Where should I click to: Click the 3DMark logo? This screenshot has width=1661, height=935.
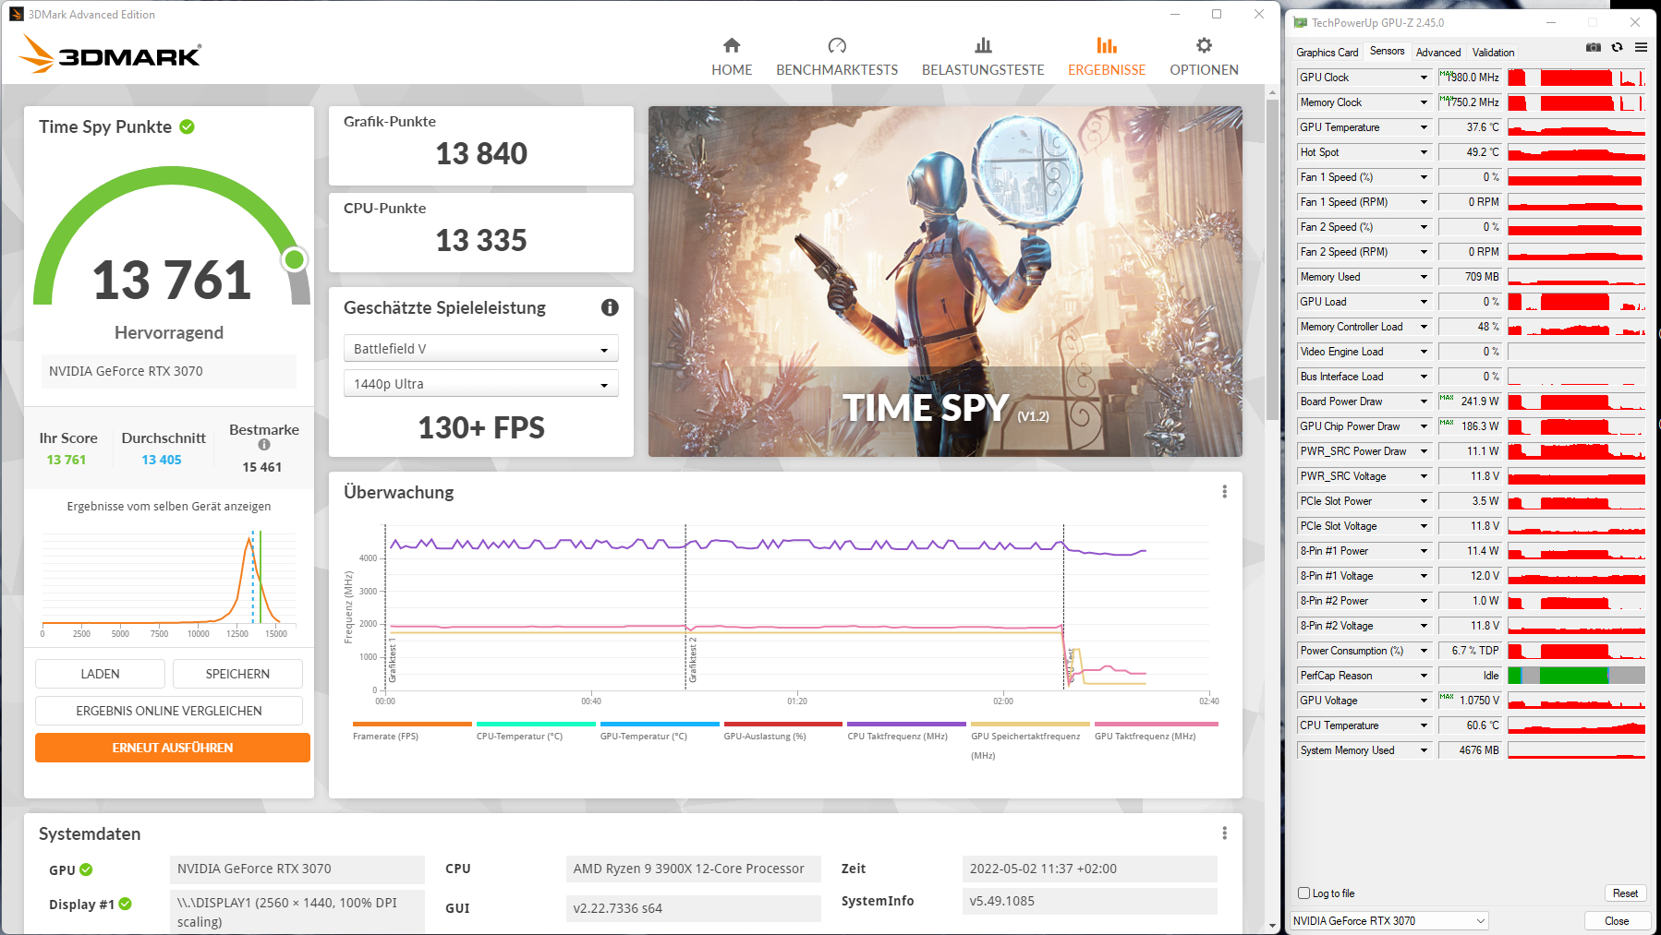tap(110, 54)
